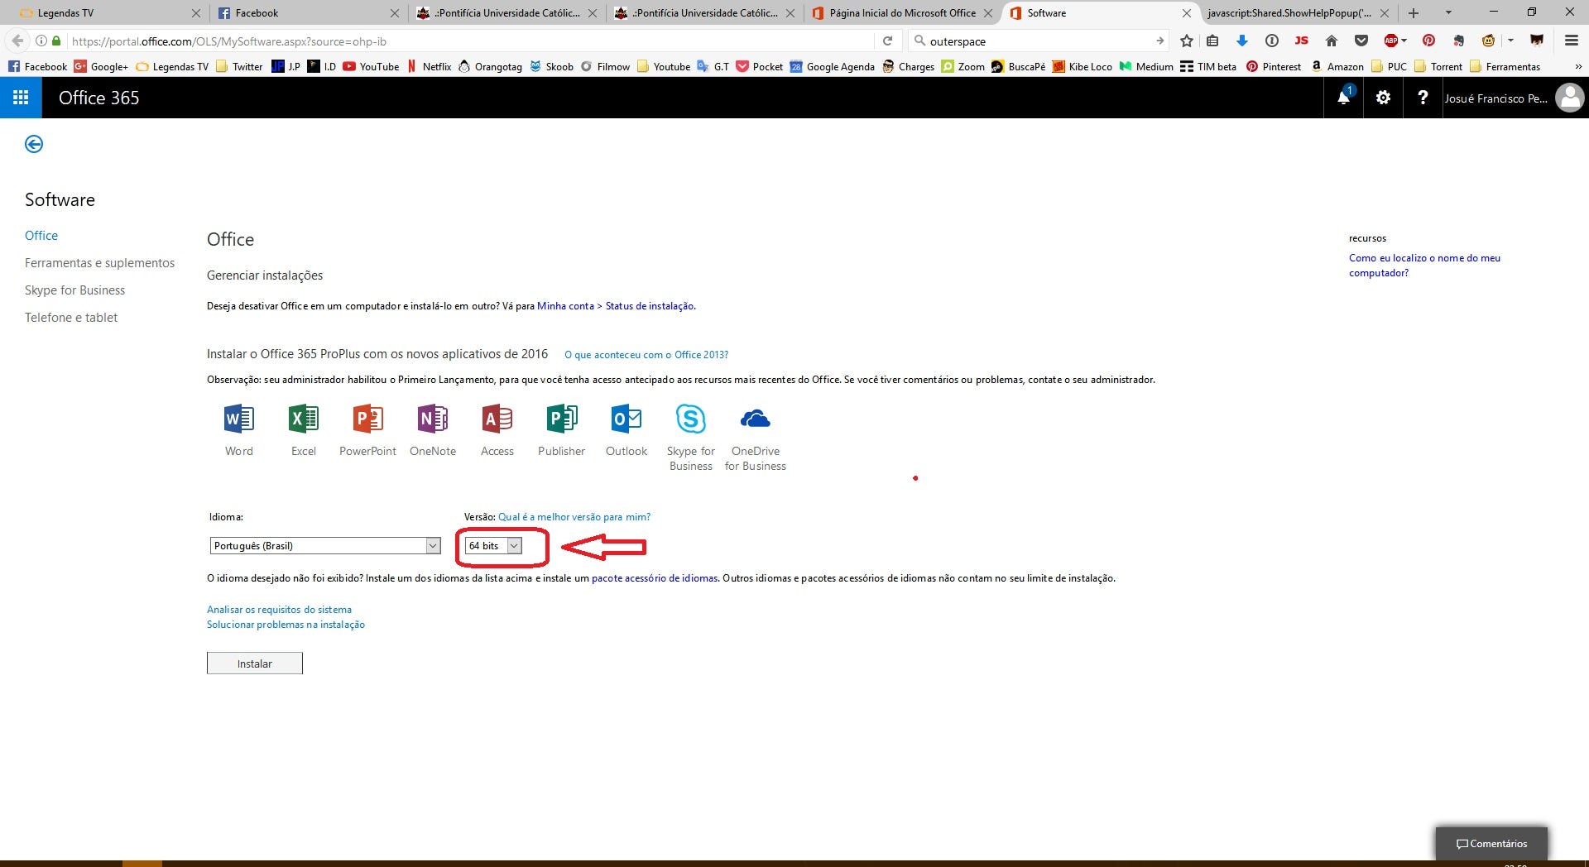Image resolution: width=1589 pixels, height=867 pixels.
Task: Open Office 365 settings gear
Action: tap(1383, 98)
